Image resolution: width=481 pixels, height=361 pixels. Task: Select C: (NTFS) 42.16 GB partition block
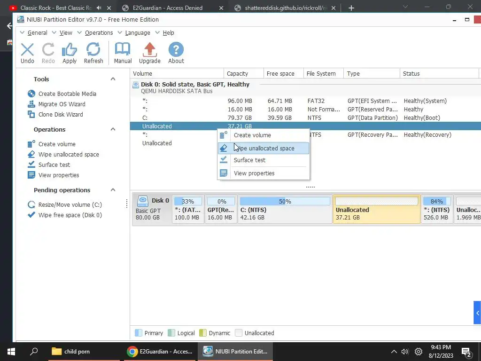(285, 210)
